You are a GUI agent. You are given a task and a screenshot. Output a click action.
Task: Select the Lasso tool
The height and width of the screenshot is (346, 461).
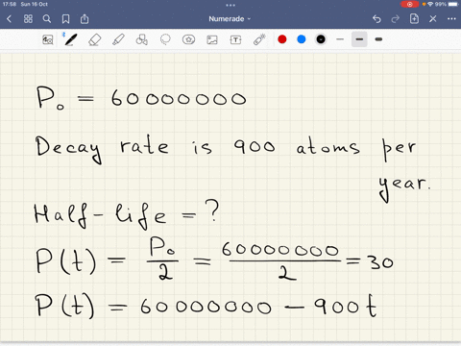(165, 39)
